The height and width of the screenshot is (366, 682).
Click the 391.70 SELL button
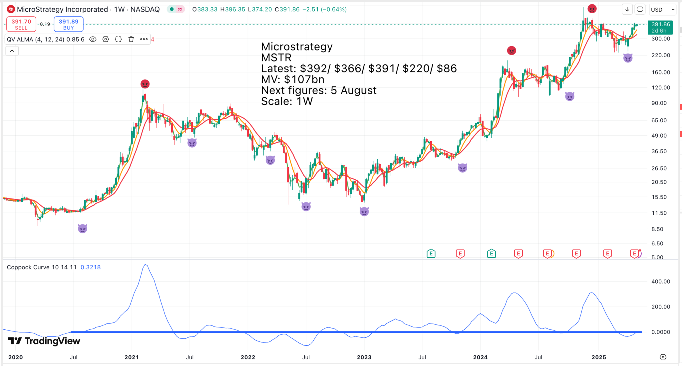tap(21, 24)
